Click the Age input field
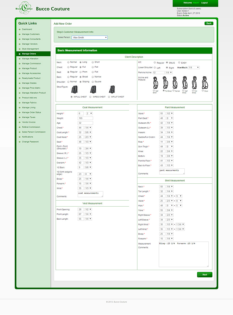The image size is (233, 315). (85, 123)
